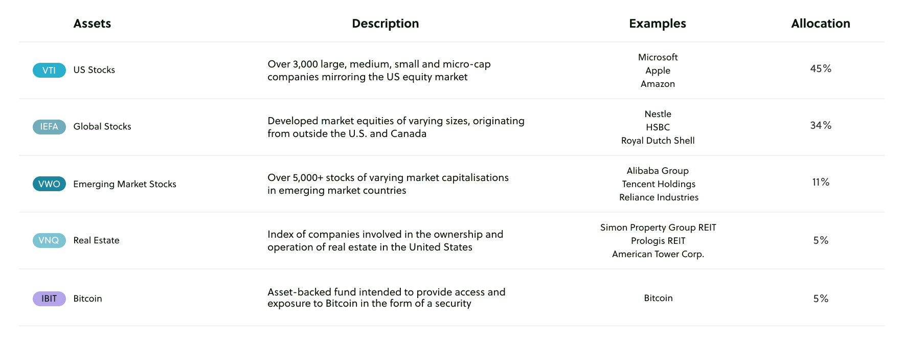Click the Real Estate asset name
The height and width of the screenshot is (342, 903).
tap(96, 240)
